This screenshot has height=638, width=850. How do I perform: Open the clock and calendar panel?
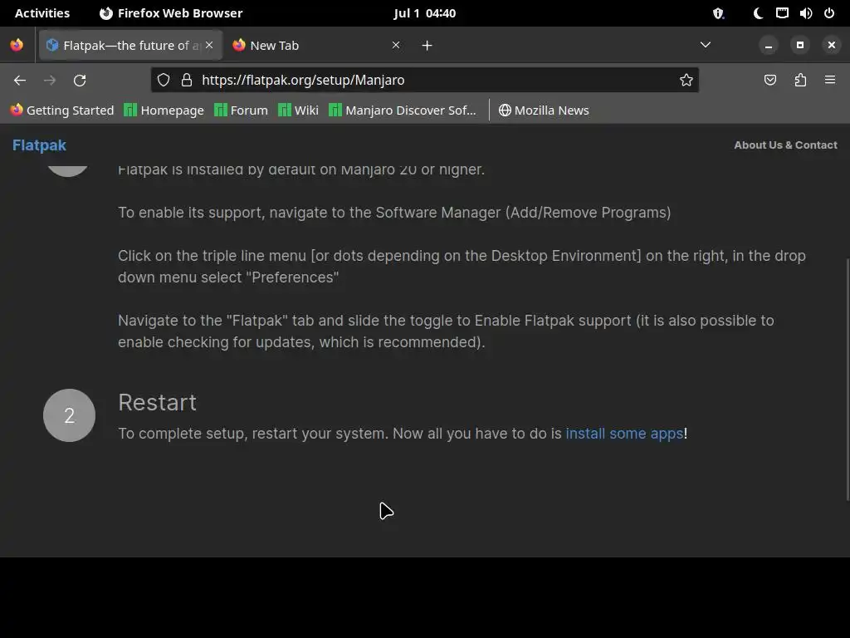click(424, 13)
